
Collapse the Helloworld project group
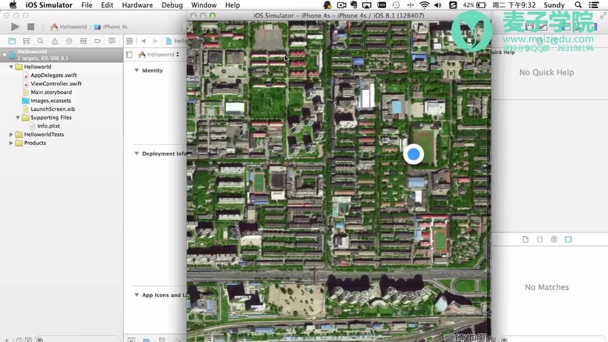11,66
